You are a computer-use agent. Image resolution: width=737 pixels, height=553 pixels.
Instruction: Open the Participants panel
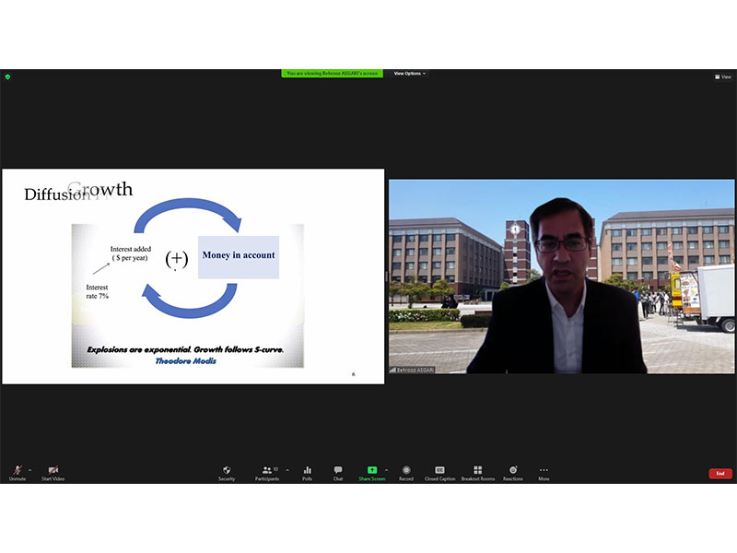tap(266, 471)
